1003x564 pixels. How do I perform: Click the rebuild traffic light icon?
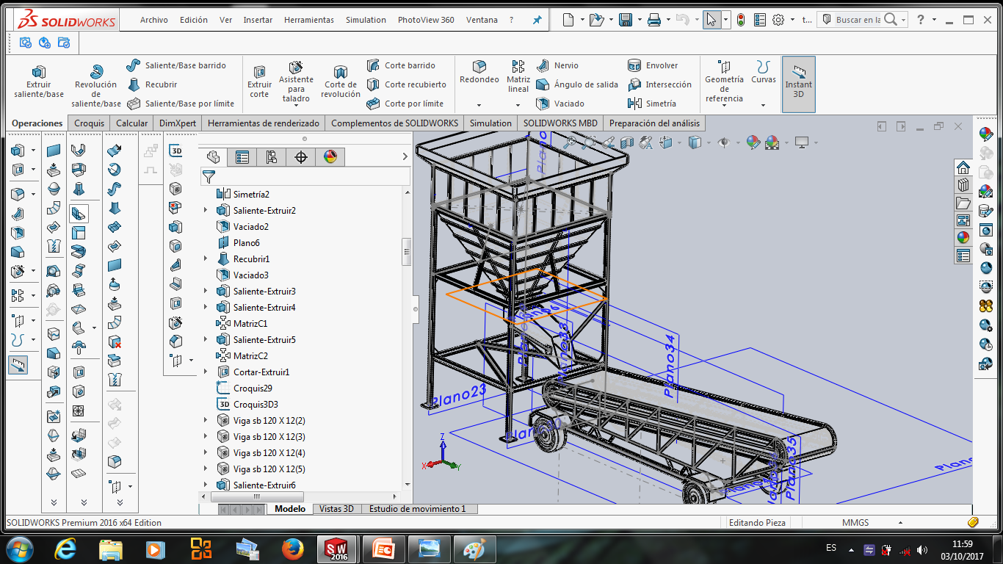coord(741,20)
